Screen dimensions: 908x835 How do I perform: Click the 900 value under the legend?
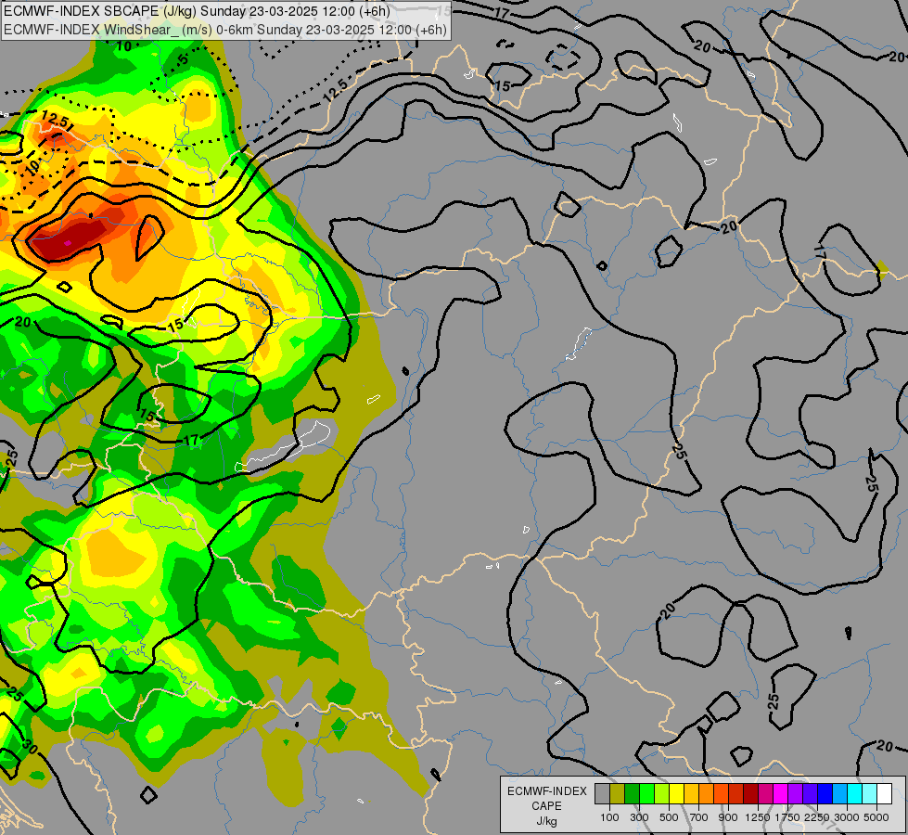click(x=728, y=817)
